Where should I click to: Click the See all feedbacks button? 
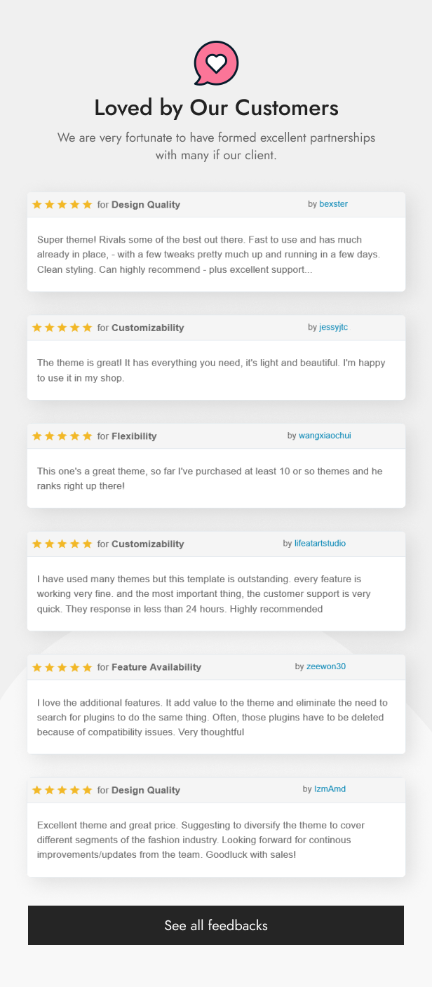tap(215, 925)
